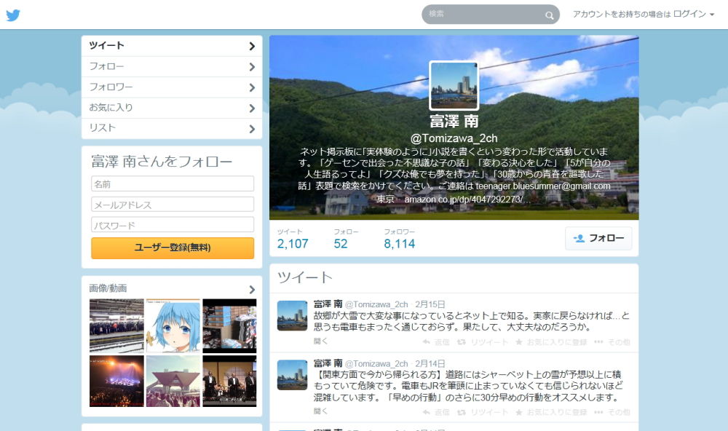Click chevron next to リスト
Screen dimensions: 728x431
(252, 129)
